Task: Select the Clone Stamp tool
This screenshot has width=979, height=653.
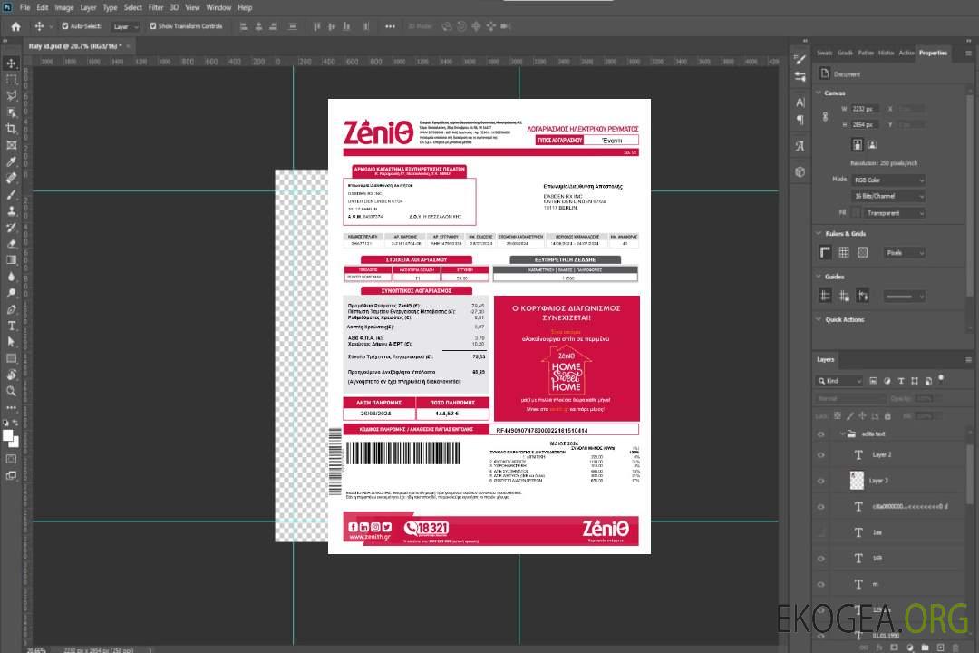Action: 11,210
